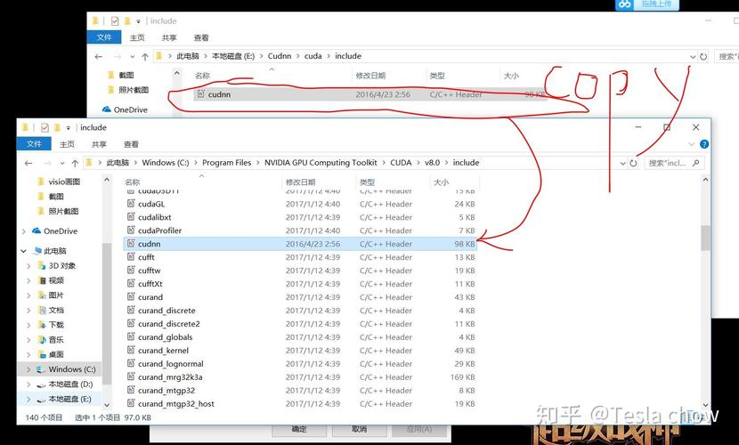The height and width of the screenshot is (445, 739).
Task: Select the cudaProfiler header file
Action: pos(300,231)
